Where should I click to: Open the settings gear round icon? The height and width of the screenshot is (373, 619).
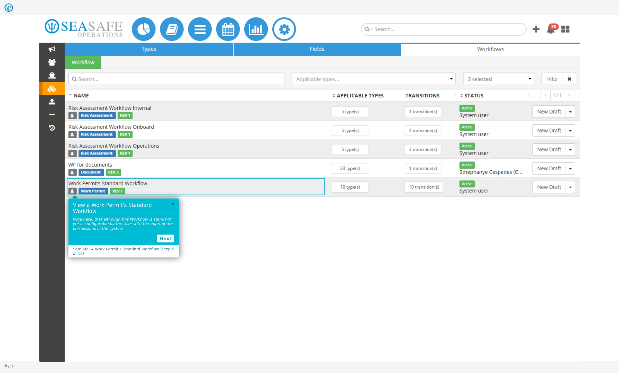click(x=284, y=29)
